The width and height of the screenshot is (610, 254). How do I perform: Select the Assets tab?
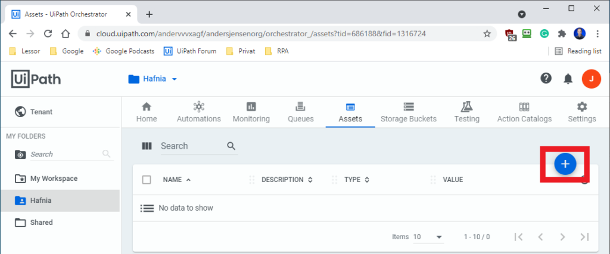coord(350,112)
